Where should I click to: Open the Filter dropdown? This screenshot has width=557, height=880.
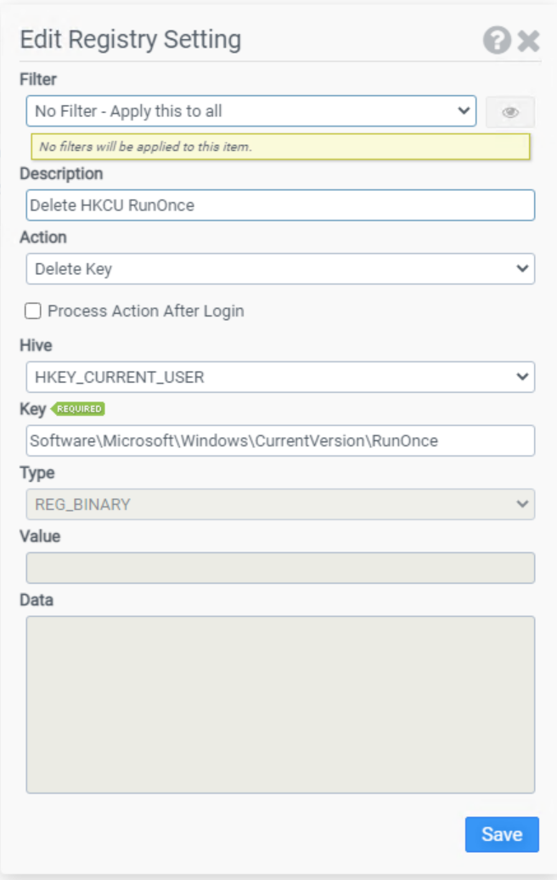coord(251,111)
